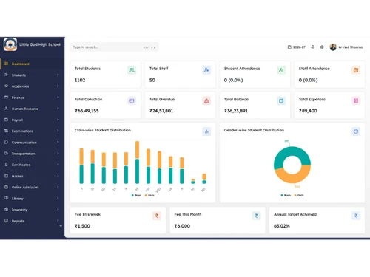Click the Total Students card icon

click(132, 70)
